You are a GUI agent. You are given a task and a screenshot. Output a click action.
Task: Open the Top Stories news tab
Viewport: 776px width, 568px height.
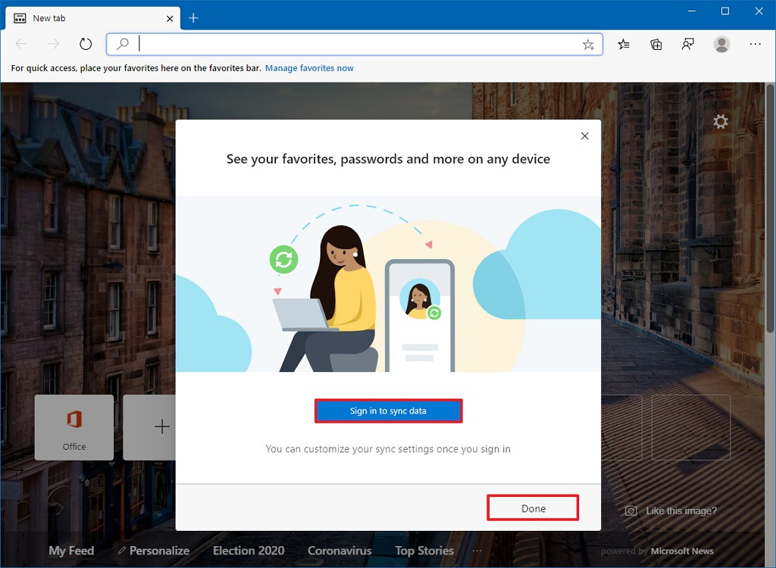click(424, 551)
